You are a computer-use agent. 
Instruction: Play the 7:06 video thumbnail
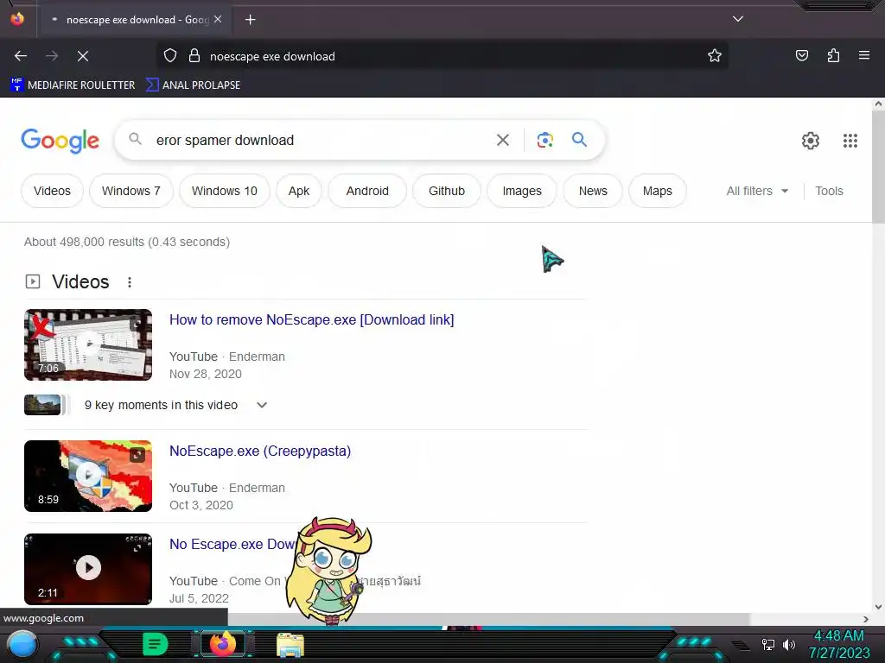(88, 344)
